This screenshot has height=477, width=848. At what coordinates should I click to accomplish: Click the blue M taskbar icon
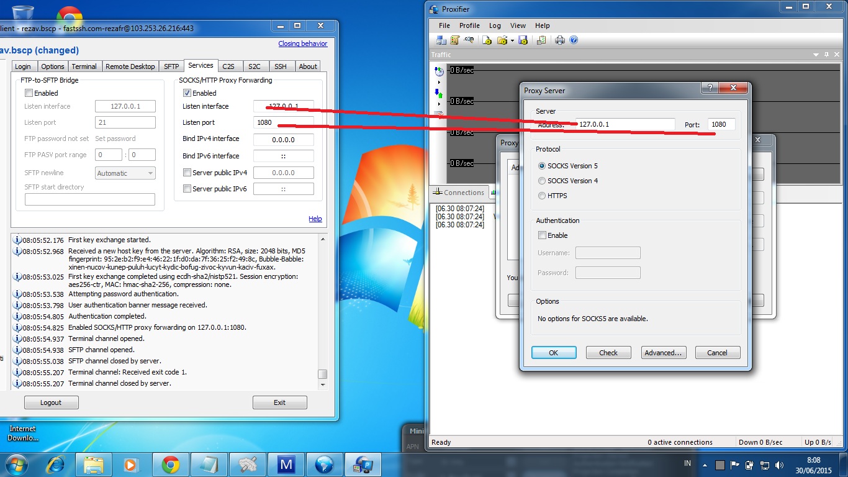(286, 464)
